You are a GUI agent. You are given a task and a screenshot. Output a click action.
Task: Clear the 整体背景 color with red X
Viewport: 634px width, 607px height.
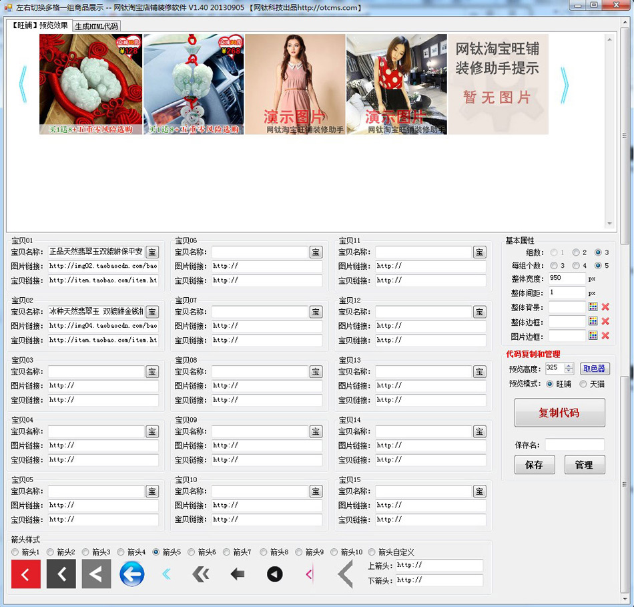(605, 307)
